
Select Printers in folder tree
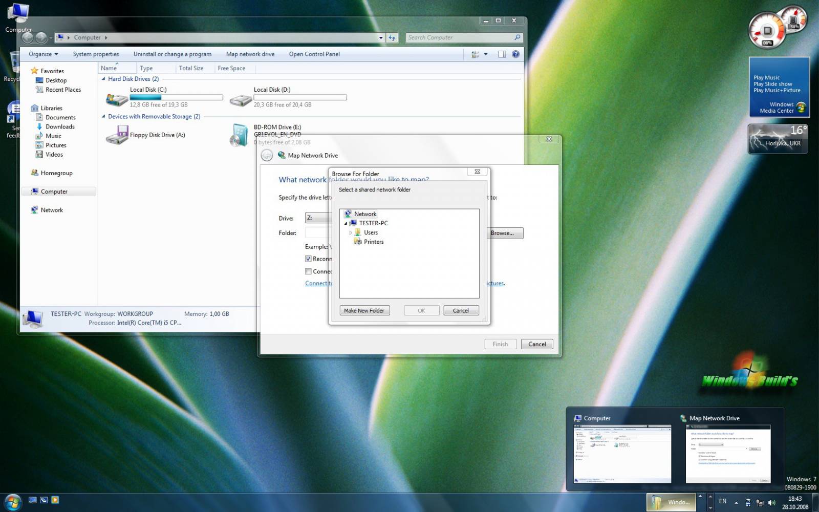pos(369,242)
